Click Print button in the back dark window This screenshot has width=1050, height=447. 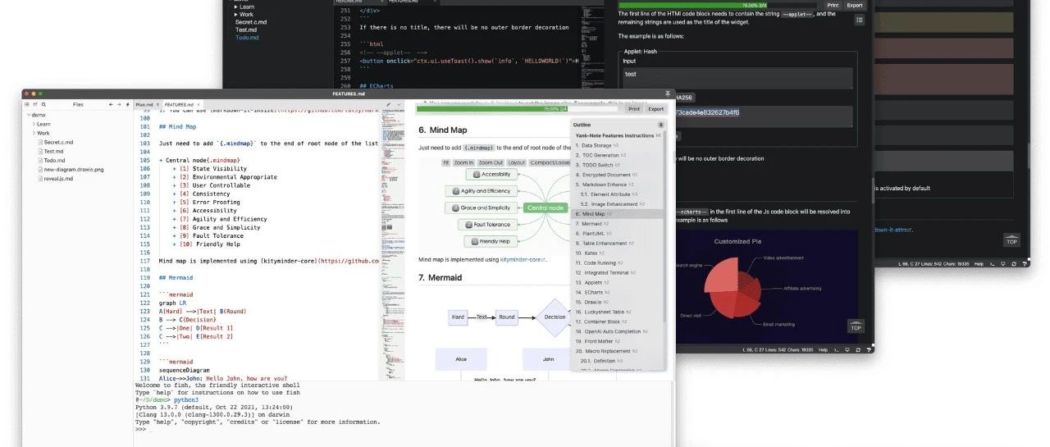833,5
